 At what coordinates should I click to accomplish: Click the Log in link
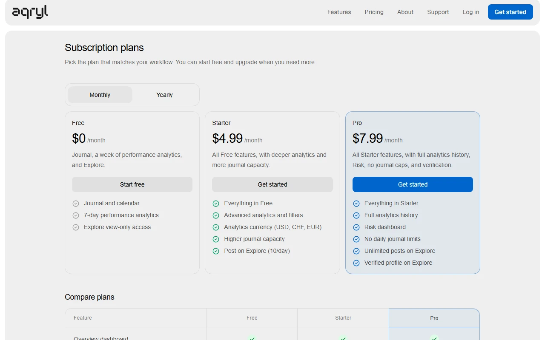471,12
